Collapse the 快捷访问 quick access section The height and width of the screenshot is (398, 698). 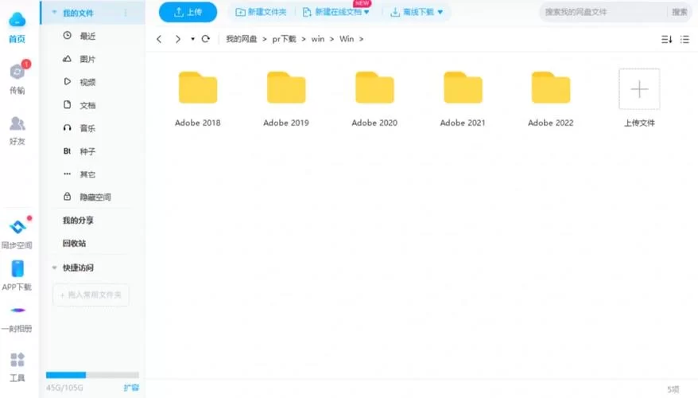[x=54, y=268]
